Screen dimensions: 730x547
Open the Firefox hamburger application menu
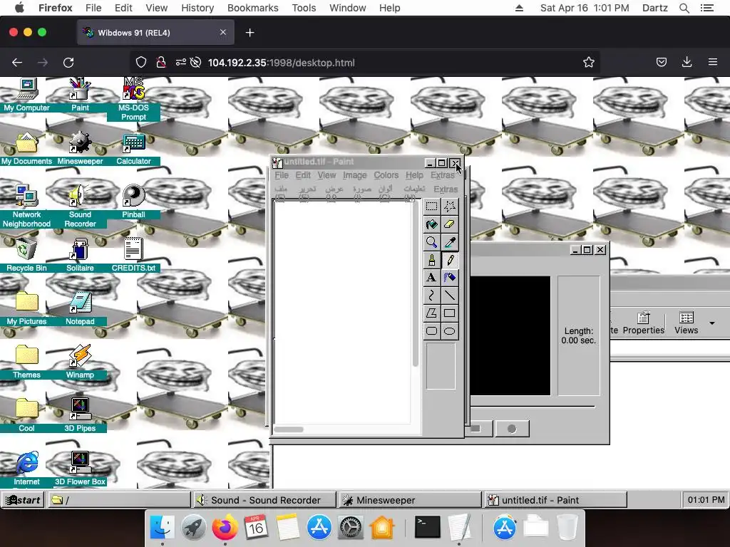coord(713,63)
